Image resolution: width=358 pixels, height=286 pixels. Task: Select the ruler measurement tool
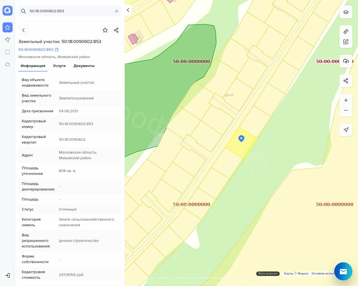(x=346, y=32)
